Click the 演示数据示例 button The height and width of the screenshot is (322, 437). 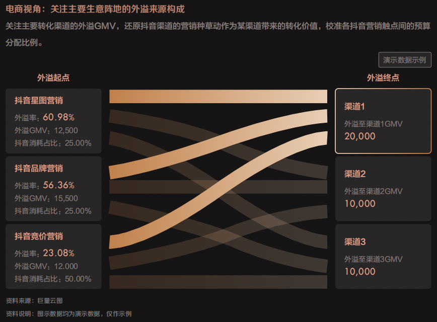405,60
